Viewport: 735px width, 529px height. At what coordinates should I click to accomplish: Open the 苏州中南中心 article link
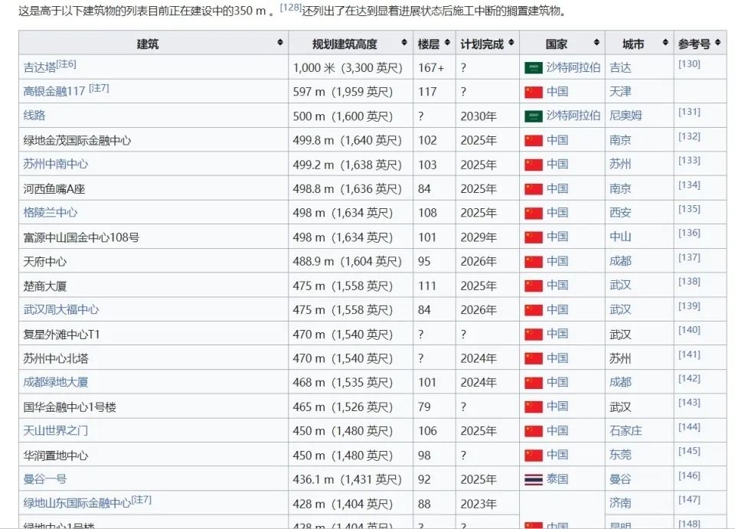[x=55, y=165]
